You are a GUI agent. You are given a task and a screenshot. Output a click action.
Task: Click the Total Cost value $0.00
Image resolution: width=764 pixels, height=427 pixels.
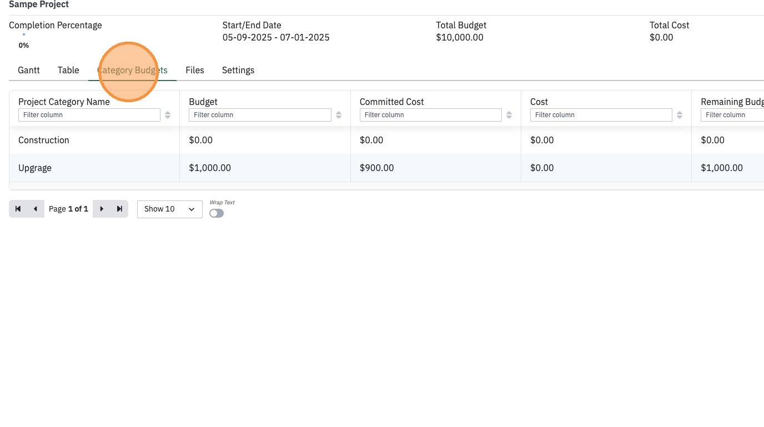point(661,37)
